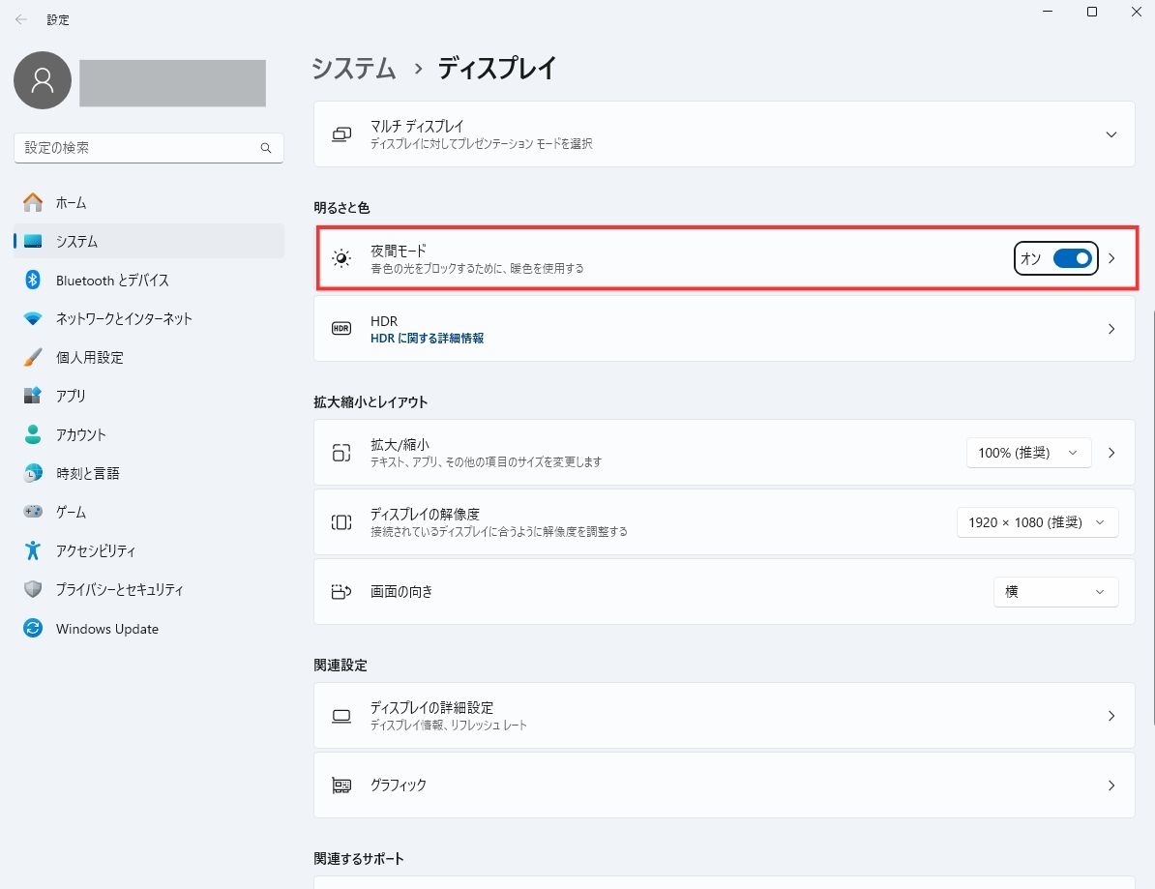
Task: Click the Windows Update icon
Action: point(32,628)
